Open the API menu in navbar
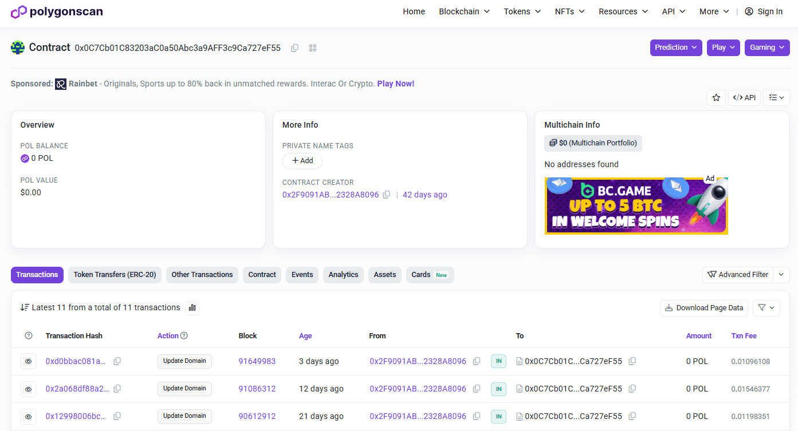The height and width of the screenshot is (431, 798). [x=674, y=11]
